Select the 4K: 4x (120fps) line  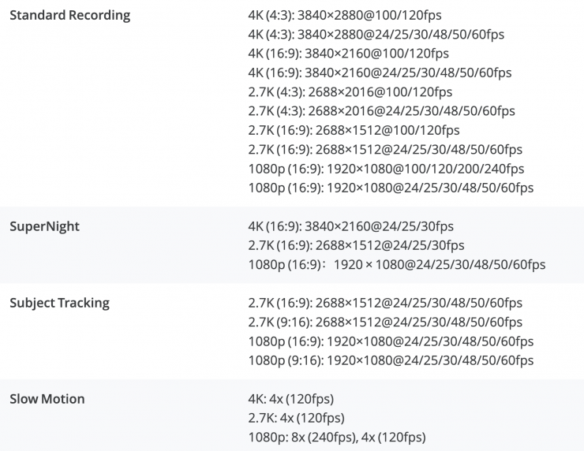pos(290,399)
